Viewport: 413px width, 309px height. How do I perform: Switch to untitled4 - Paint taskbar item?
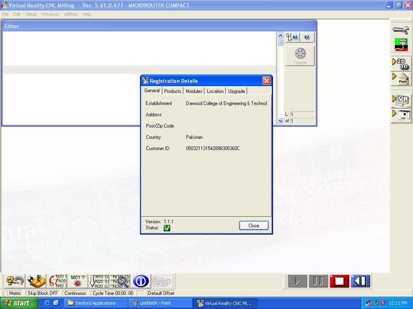[160, 303]
